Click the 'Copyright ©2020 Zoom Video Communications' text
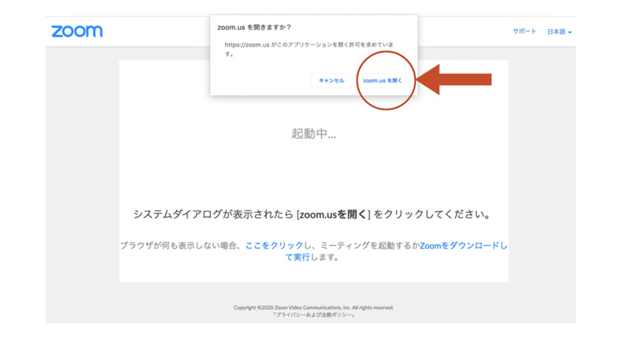620x348 pixels. [313, 307]
